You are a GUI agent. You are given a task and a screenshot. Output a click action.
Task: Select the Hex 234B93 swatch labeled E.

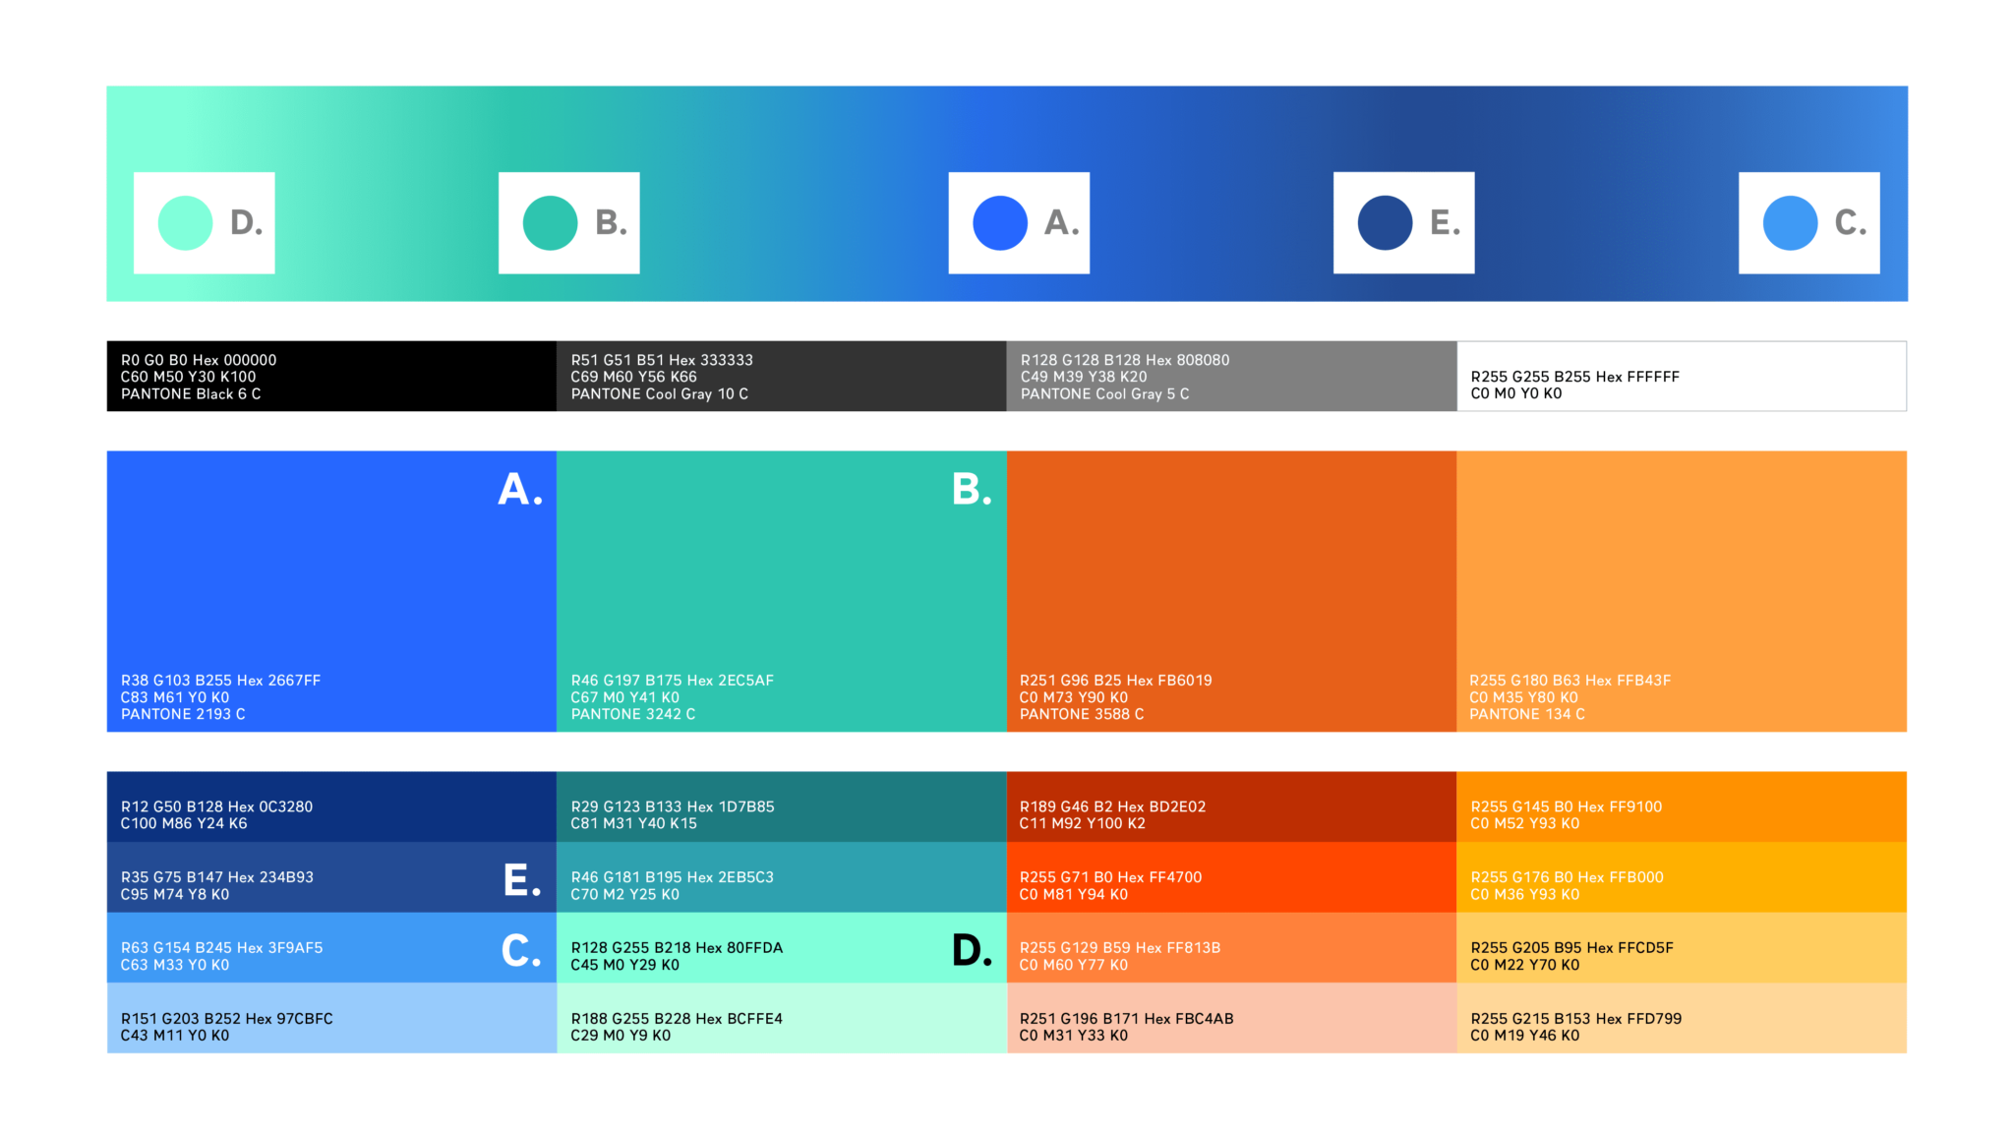(x=331, y=877)
